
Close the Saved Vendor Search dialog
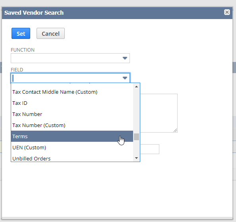tap(227, 12)
